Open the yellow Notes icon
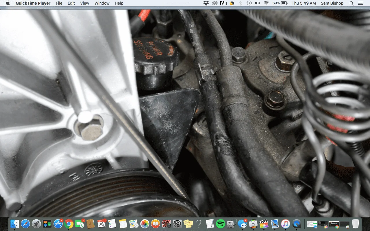Screen dimensions: 370x231 point(123,223)
